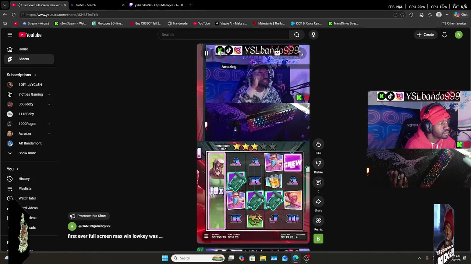This screenshot has height=264, width=471.
Task: Open the Viggle AI bookmark
Action: [231, 23]
